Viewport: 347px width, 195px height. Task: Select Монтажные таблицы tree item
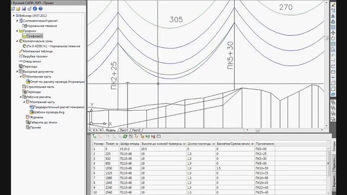(x=38, y=51)
